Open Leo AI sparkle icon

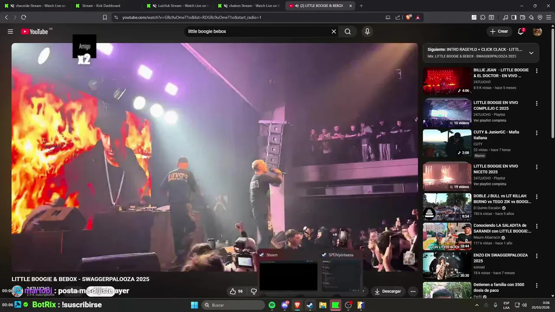pyautogui.click(x=531, y=17)
